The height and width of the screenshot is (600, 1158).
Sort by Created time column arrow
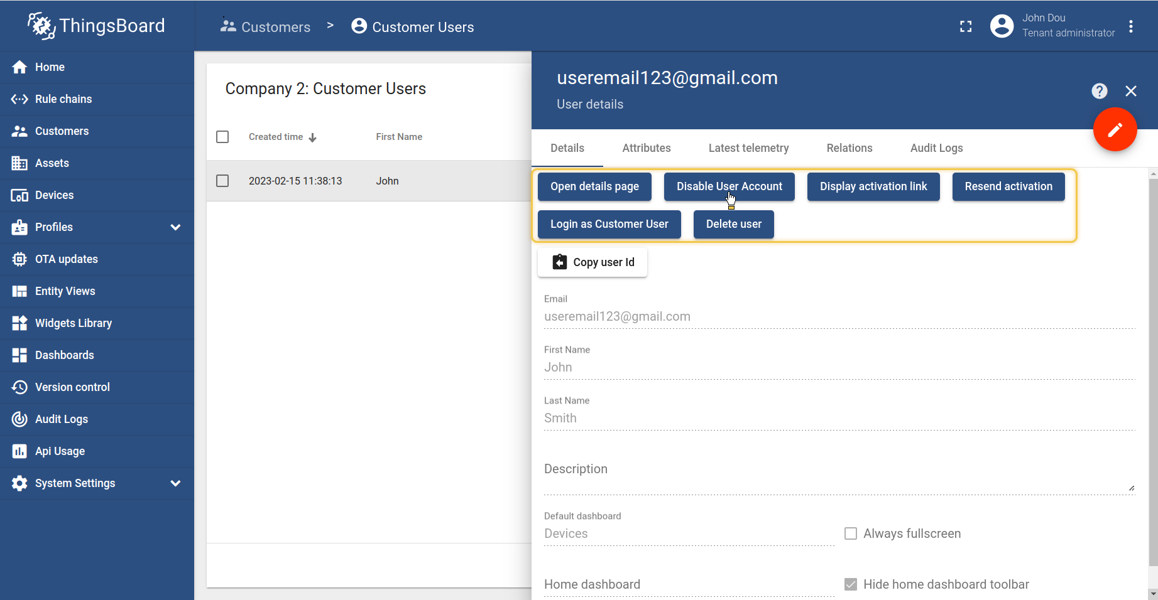pyautogui.click(x=312, y=137)
